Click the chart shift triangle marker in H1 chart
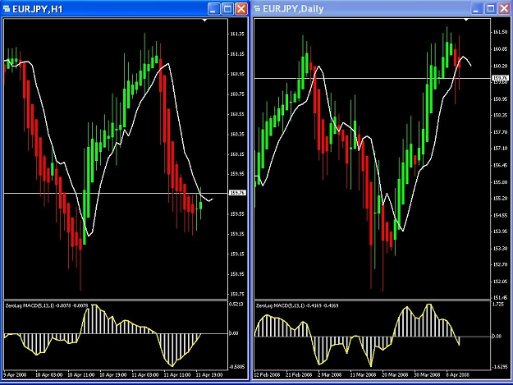This screenshot has height=385, width=513. [204, 21]
